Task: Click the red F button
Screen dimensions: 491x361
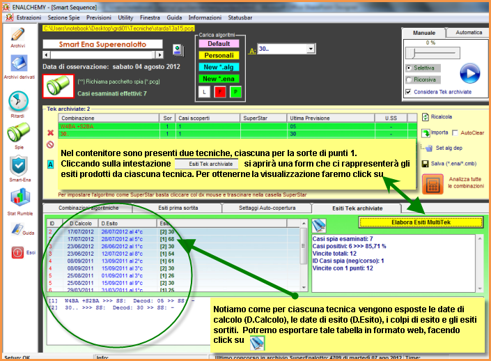Action: click(x=220, y=92)
